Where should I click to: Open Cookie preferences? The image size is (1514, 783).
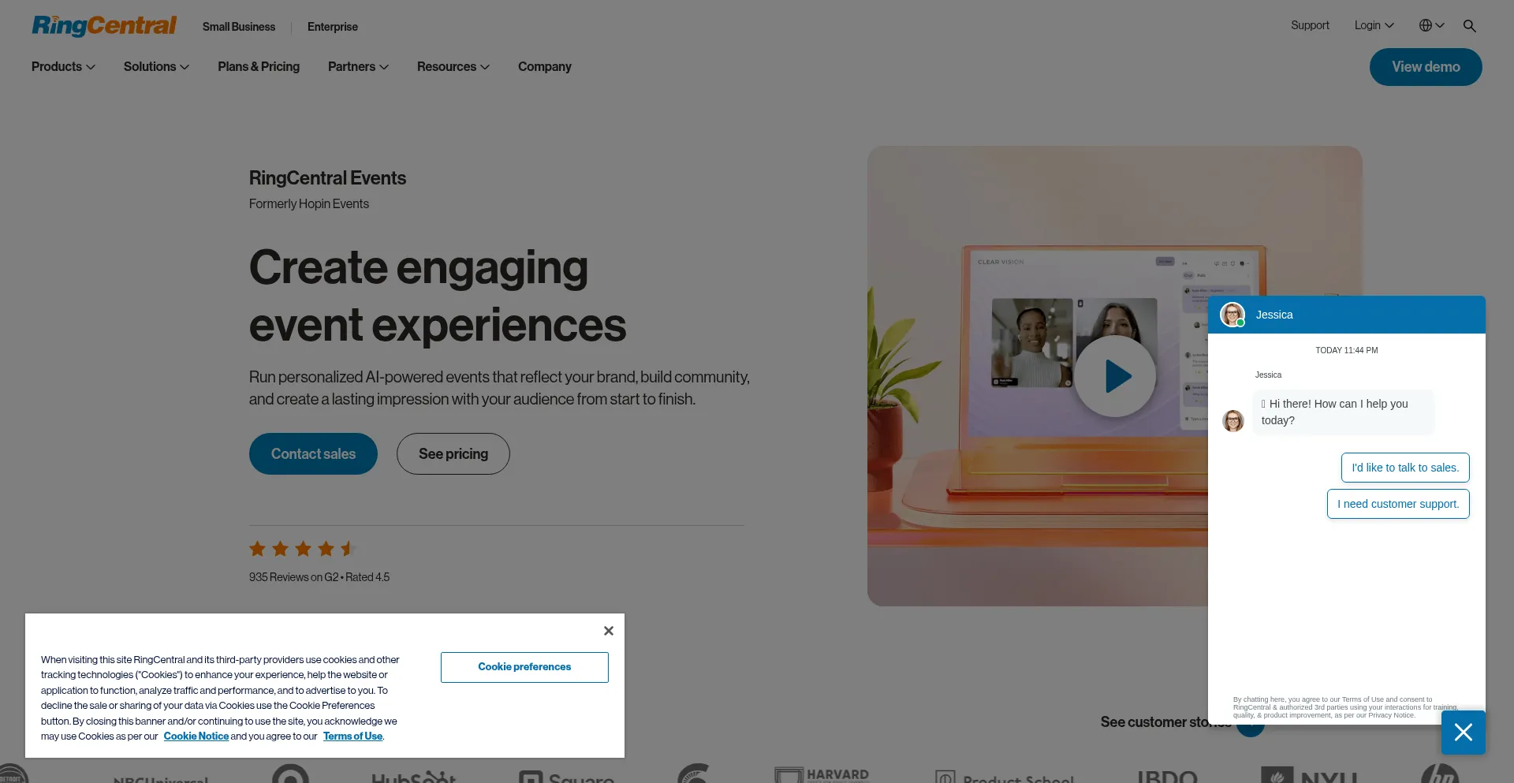524,667
